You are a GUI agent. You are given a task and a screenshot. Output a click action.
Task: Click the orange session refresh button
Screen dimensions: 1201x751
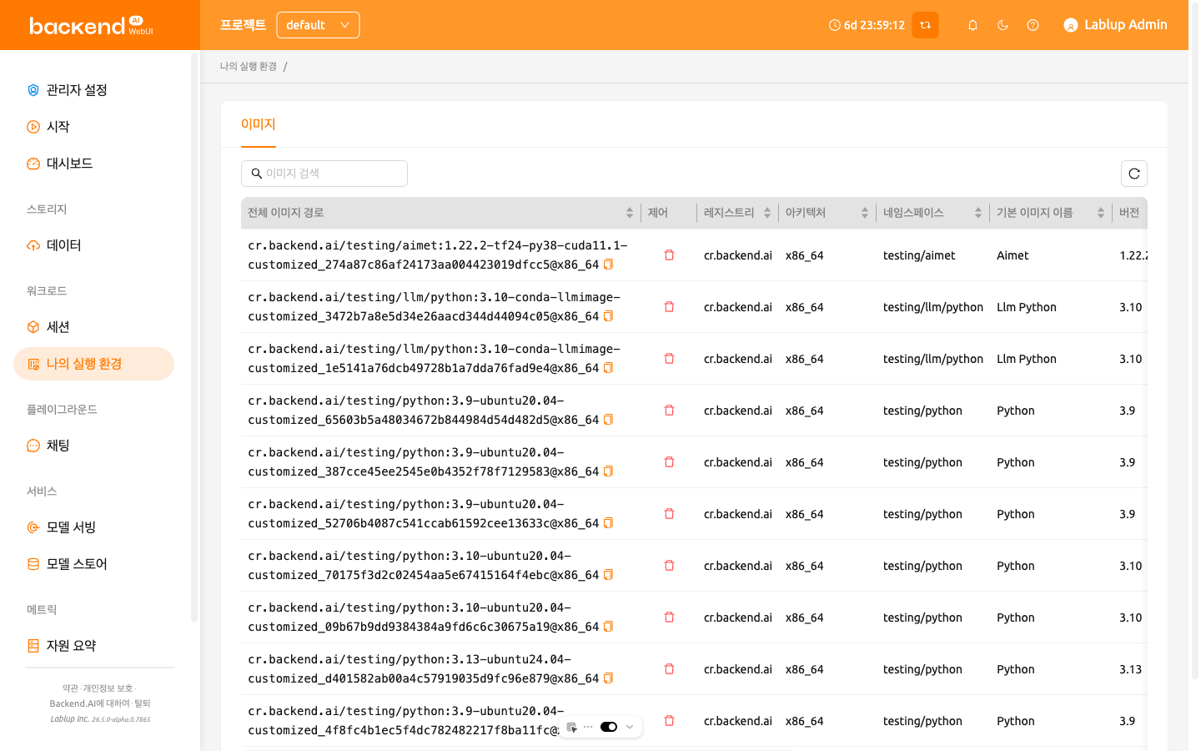[925, 25]
